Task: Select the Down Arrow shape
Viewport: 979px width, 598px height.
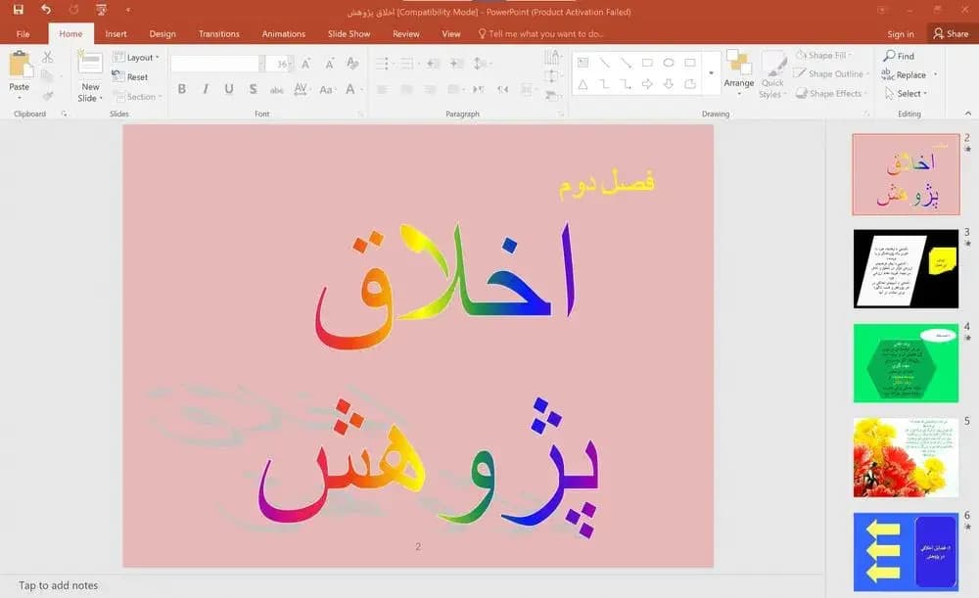Action: [669, 84]
